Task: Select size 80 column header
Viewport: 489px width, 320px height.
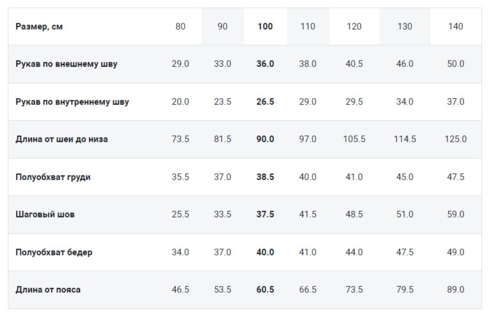Action: pyautogui.click(x=180, y=27)
